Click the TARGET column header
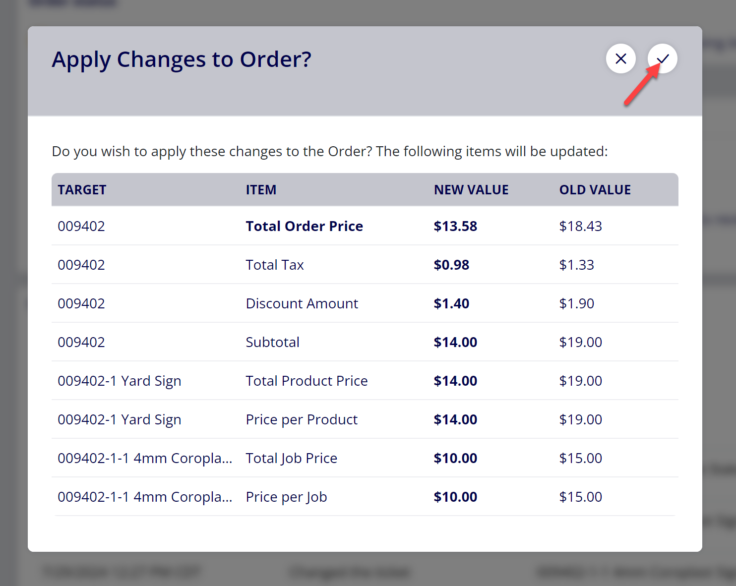 tap(82, 190)
